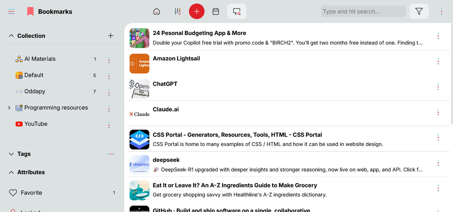Click inside the search input field
Viewport: 453px width, 212px height.
363,11
